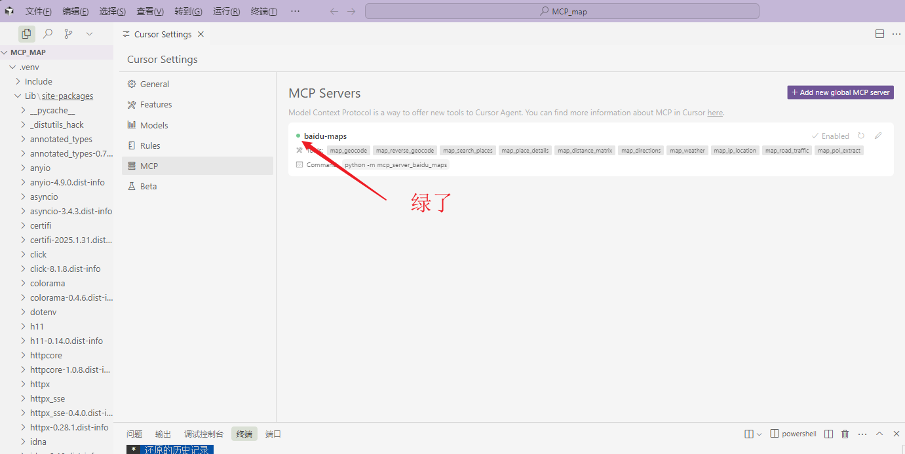Image resolution: width=905 pixels, height=454 pixels.
Task: Open editor more actions ellipsis
Action: click(x=896, y=34)
